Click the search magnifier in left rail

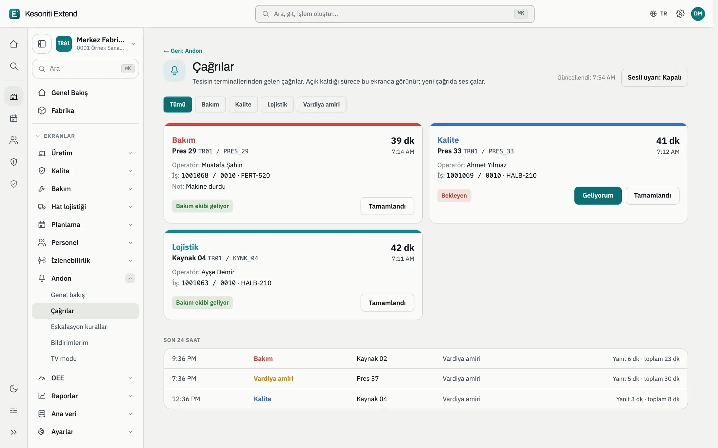coord(14,66)
